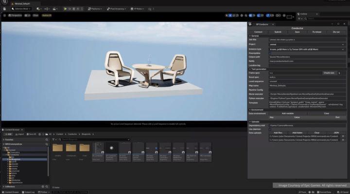The height and width of the screenshot is (194, 350).
Task: Open the Instance type dropdown
Action: point(307,49)
